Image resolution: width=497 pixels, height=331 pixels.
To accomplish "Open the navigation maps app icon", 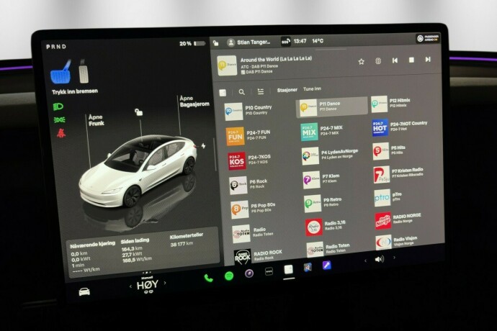I will pyautogui.click(x=308, y=268).
